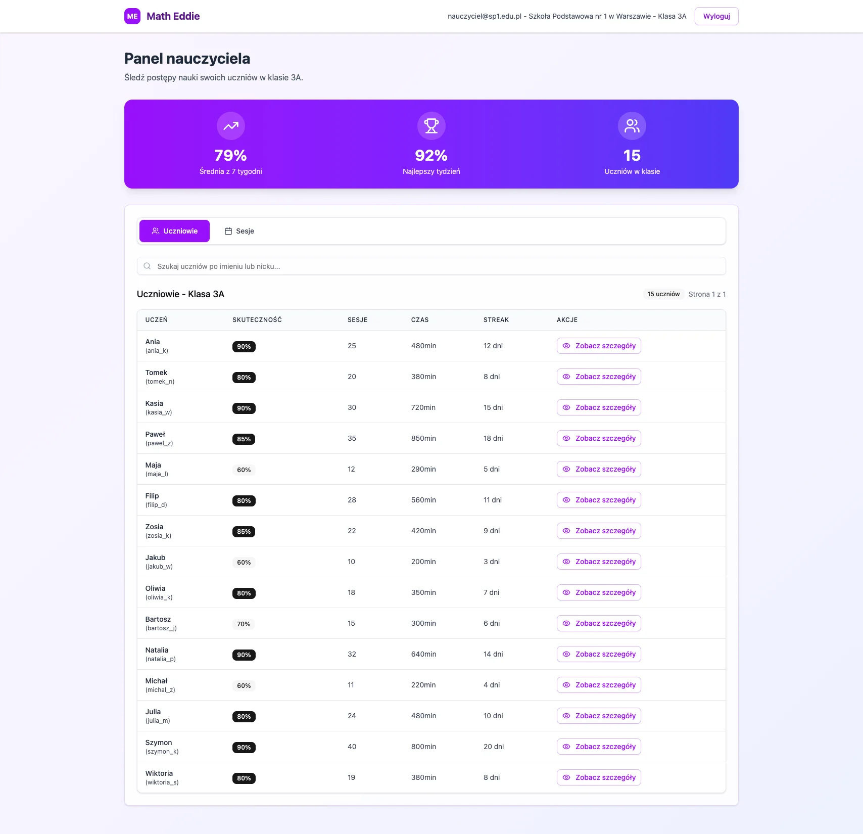Click the Math Eddie ME logo icon
Viewport: 863px width, 834px height.
(132, 16)
